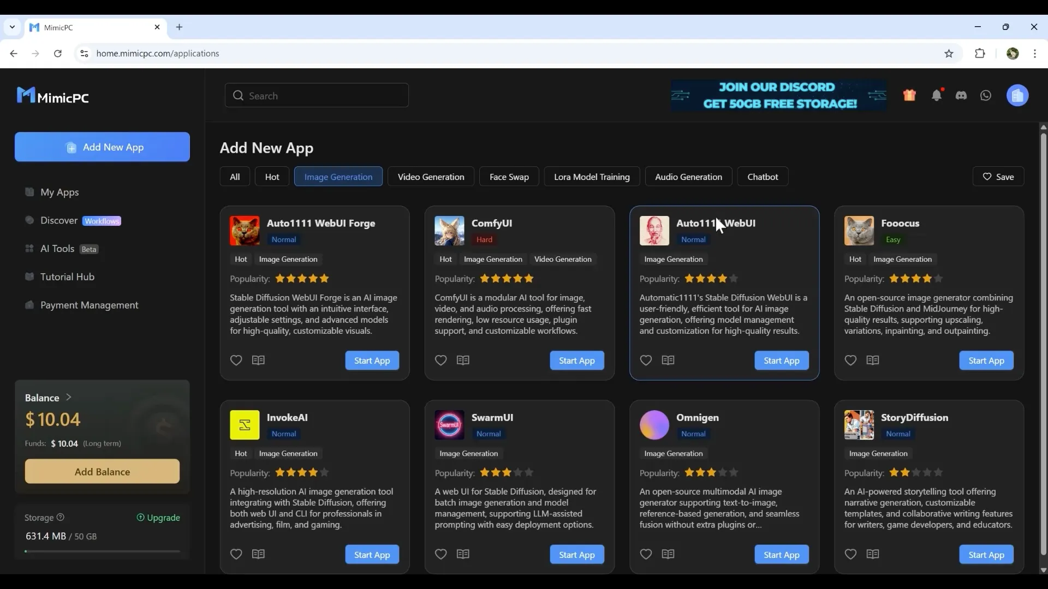Select the Lora Model Training tab
The height and width of the screenshot is (589, 1048).
[592, 177]
